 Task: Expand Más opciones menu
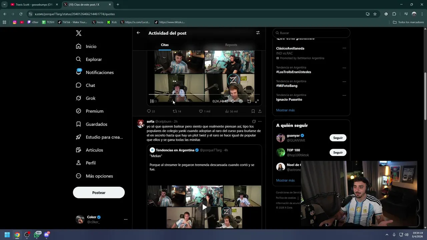tap(94, 176)
